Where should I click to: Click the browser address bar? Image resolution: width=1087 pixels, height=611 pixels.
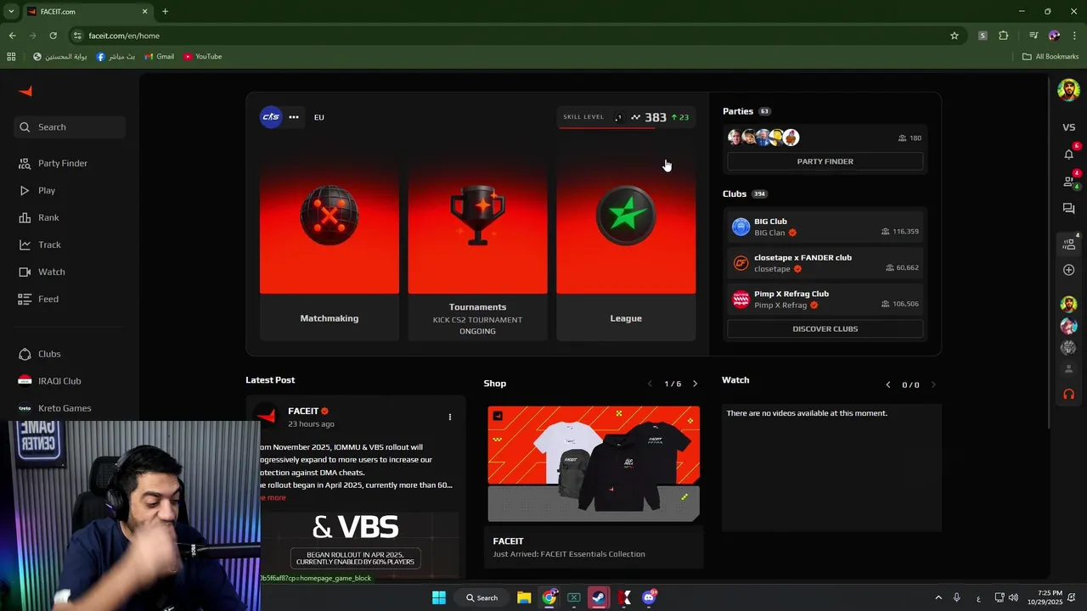click(510, 36)
